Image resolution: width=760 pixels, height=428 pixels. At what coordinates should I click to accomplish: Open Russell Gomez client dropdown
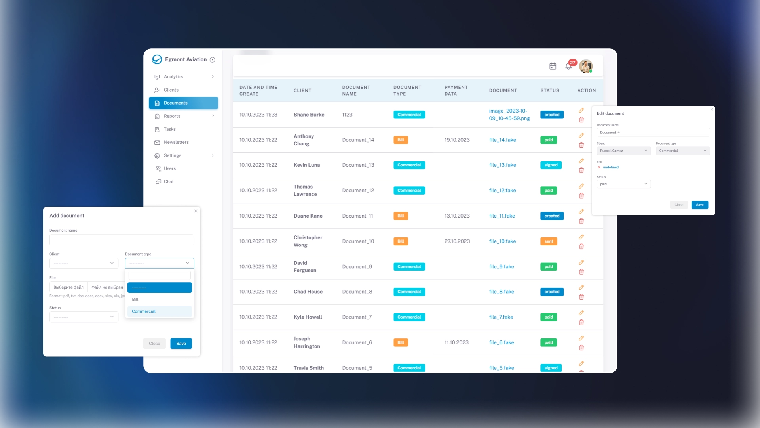(623, 151)
